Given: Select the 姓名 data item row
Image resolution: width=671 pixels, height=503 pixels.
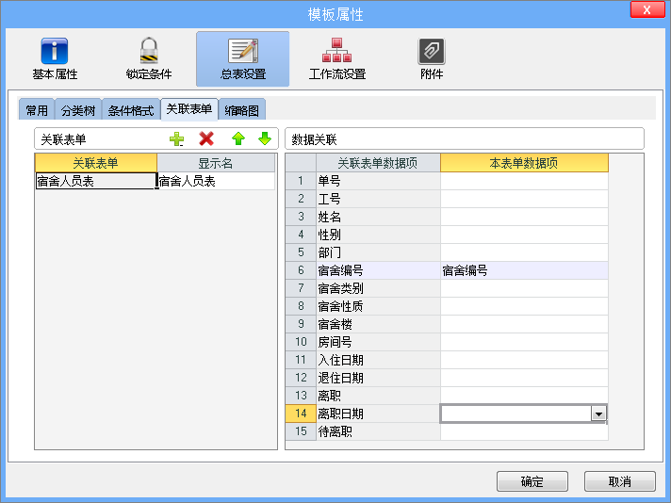Looking at the screenshot, I should click(378, 217).
